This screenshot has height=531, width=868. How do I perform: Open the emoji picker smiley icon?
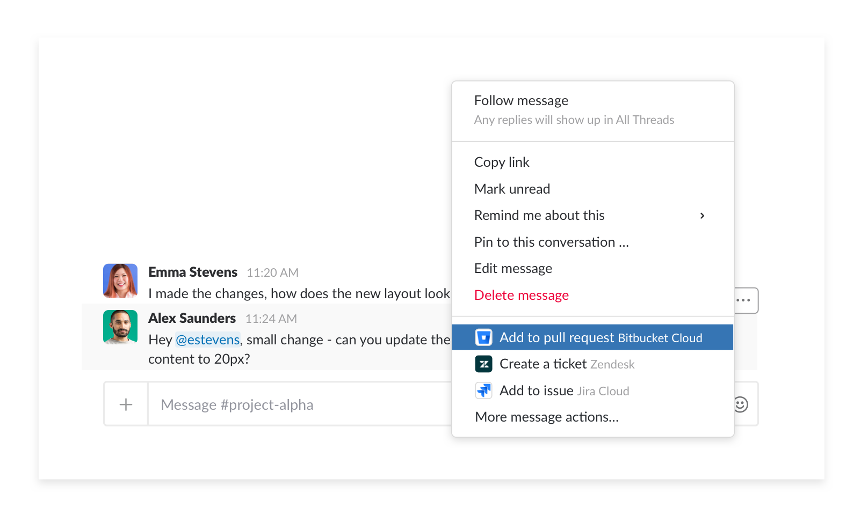pyautogui.click(x=741, y=404)
